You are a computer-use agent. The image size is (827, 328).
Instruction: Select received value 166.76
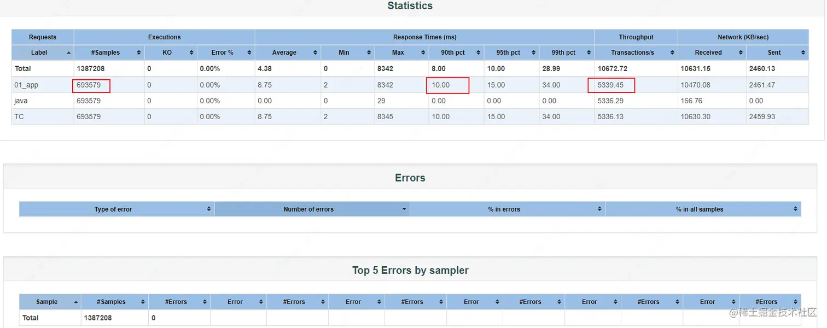[x=691, y=101]
